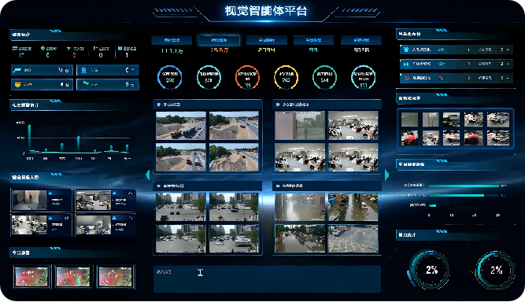Image resolution: width=525 pixels, height=302 pixels.
Task: Open the orange ring gauge showing 191
Action: [x=247, y=77]
